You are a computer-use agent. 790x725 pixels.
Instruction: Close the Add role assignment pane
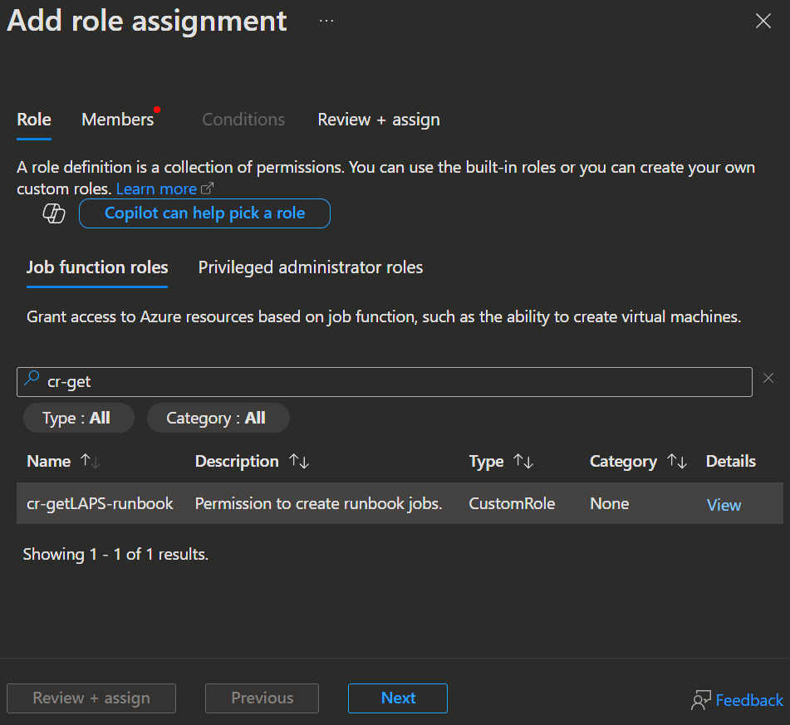(x=763, y=22)
